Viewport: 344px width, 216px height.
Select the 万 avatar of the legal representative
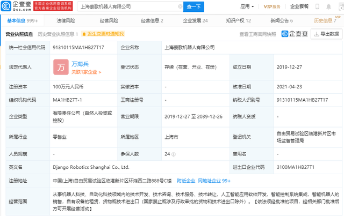click(x=61, y=67)
